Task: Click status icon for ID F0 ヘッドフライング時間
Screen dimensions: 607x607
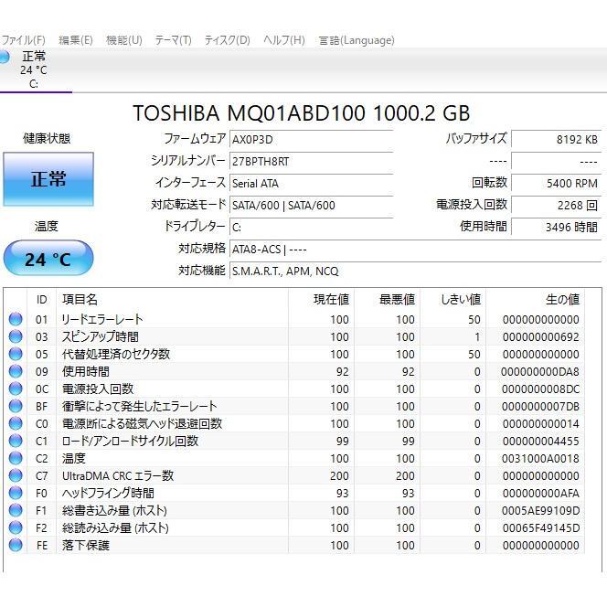Action: point(16,494)
